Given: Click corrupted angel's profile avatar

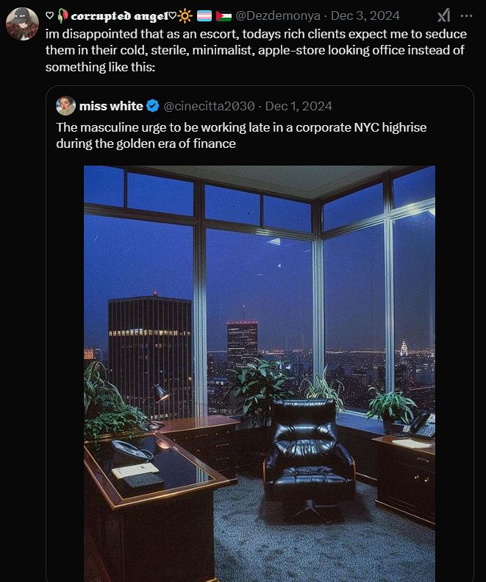Looking at the screenshot, I should pos(22,24).
